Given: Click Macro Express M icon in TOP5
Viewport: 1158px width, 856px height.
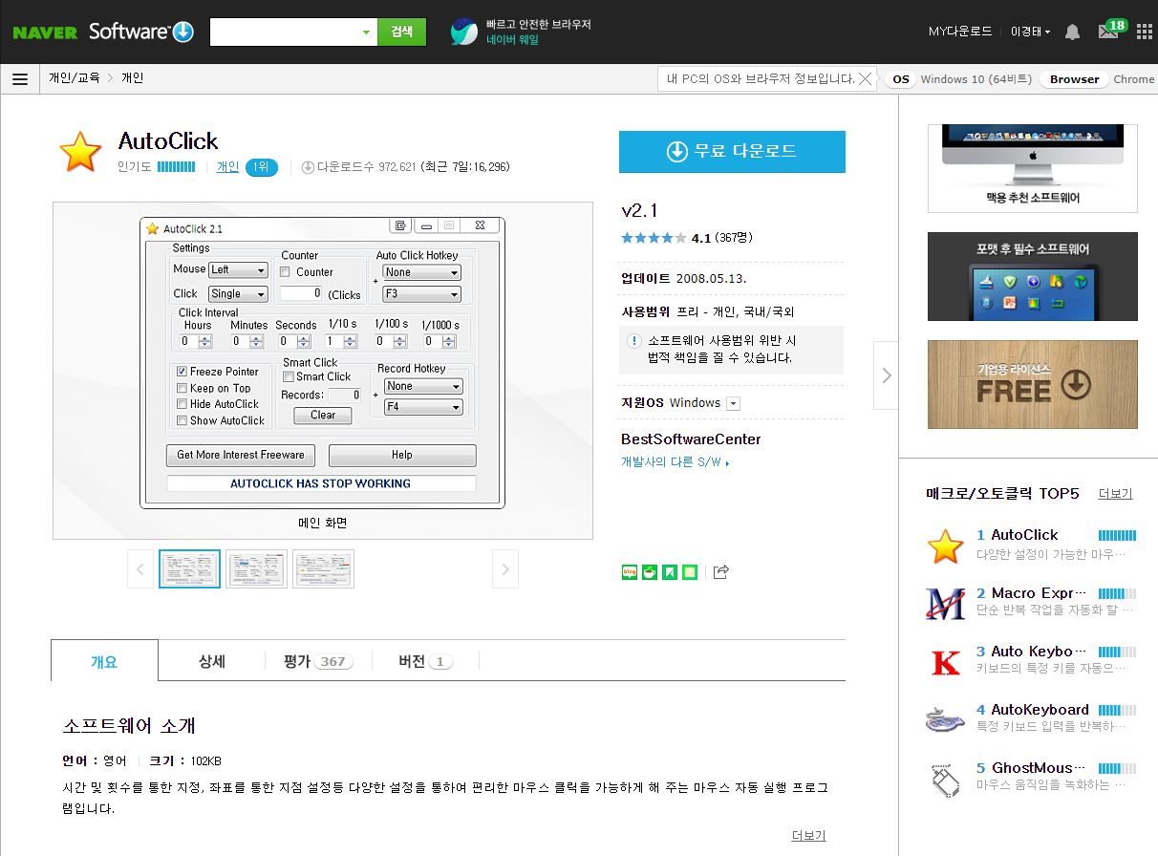Looking at the screenshot, I should [946, 604].
